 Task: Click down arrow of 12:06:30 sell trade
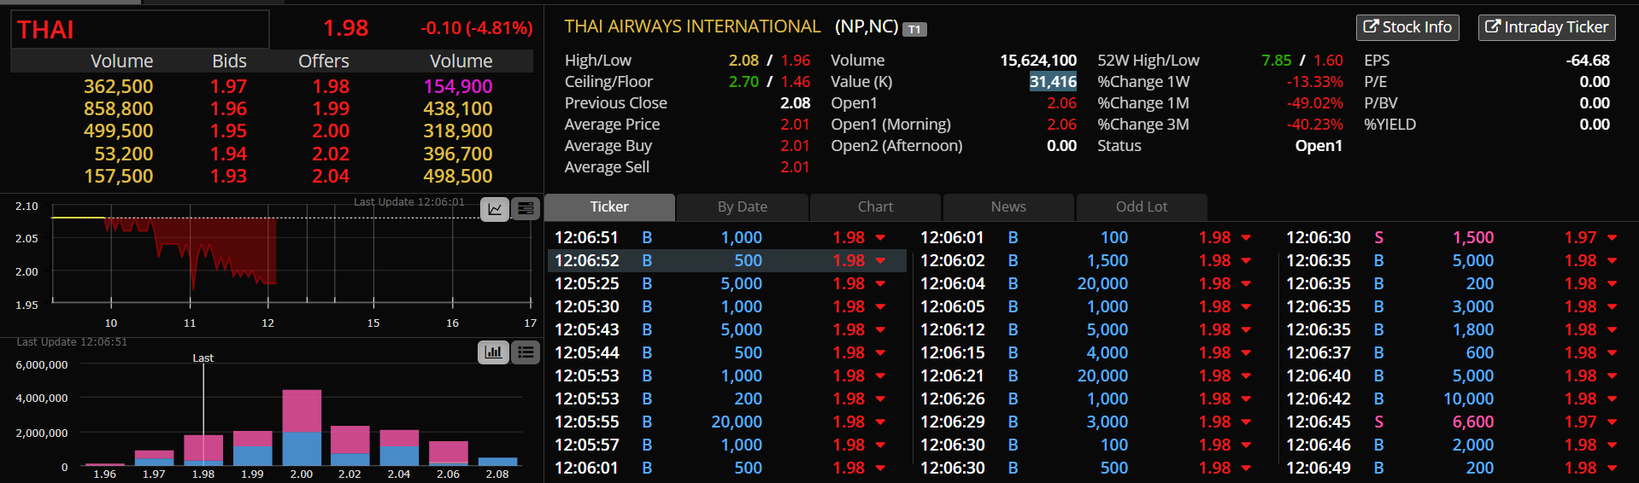pyautogui.click(x=1612, y=238)
